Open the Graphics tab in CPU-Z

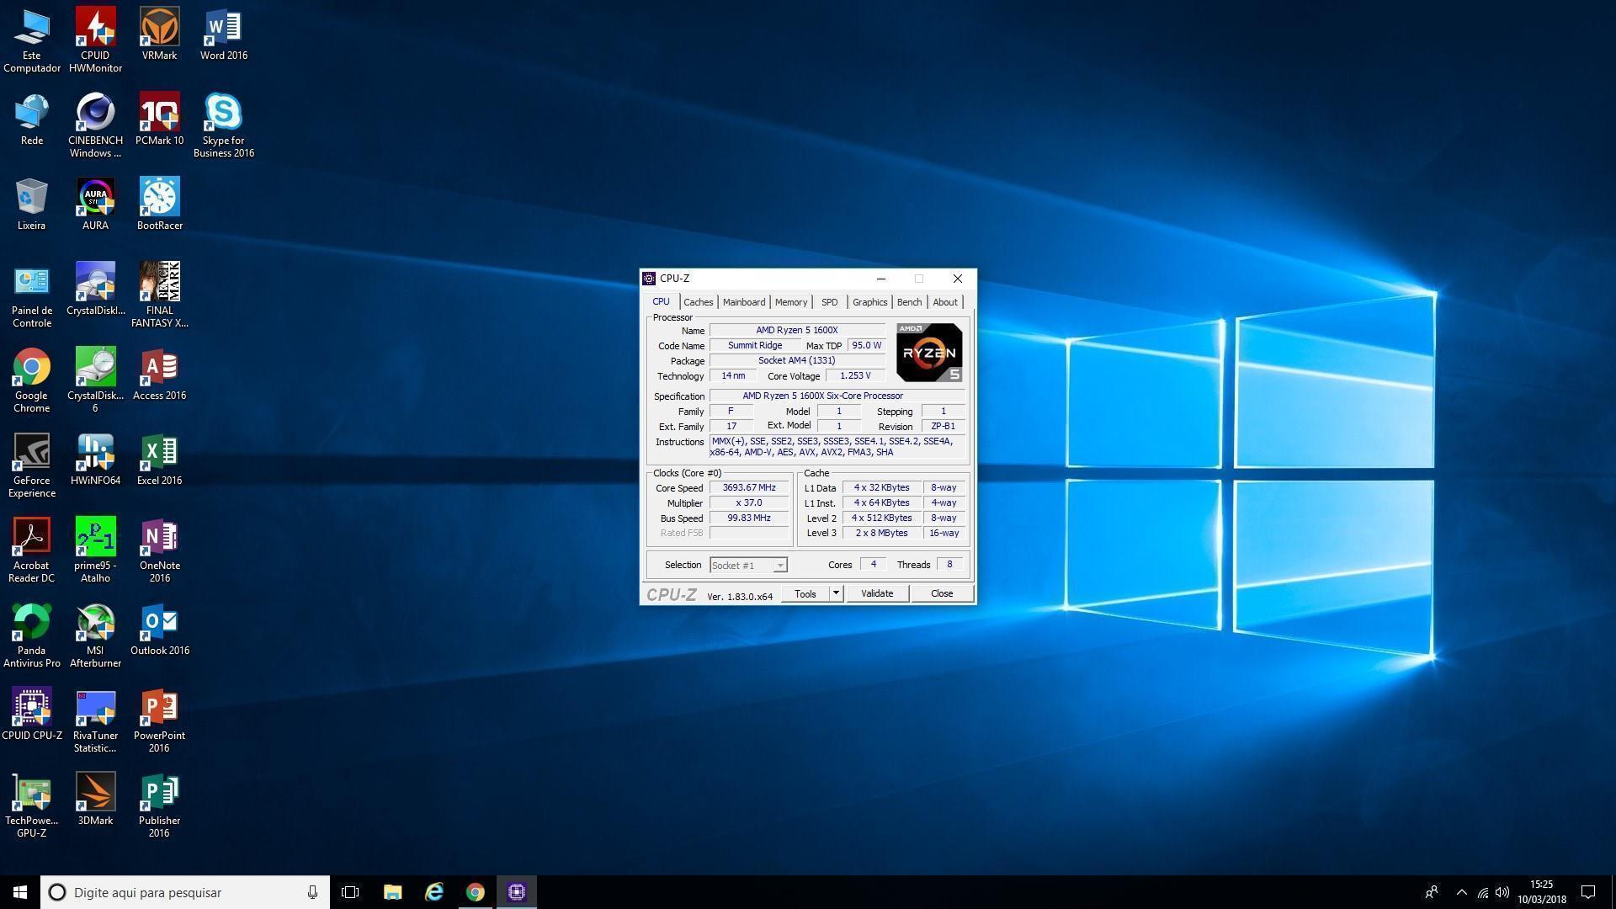869,302
